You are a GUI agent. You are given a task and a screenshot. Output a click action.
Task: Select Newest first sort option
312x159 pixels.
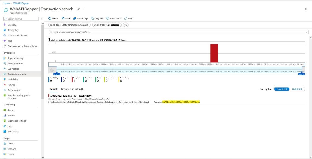(x=282, y=89)
